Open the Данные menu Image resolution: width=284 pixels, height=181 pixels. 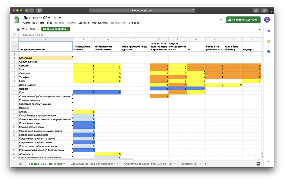84,23
